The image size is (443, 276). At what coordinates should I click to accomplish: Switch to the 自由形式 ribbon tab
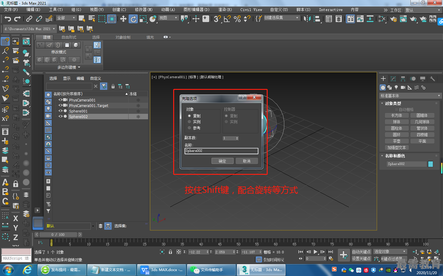(x=69, y=37)
